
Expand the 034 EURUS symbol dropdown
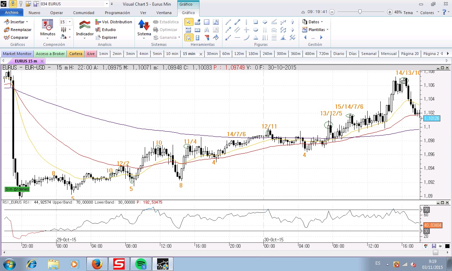(107, 4)
